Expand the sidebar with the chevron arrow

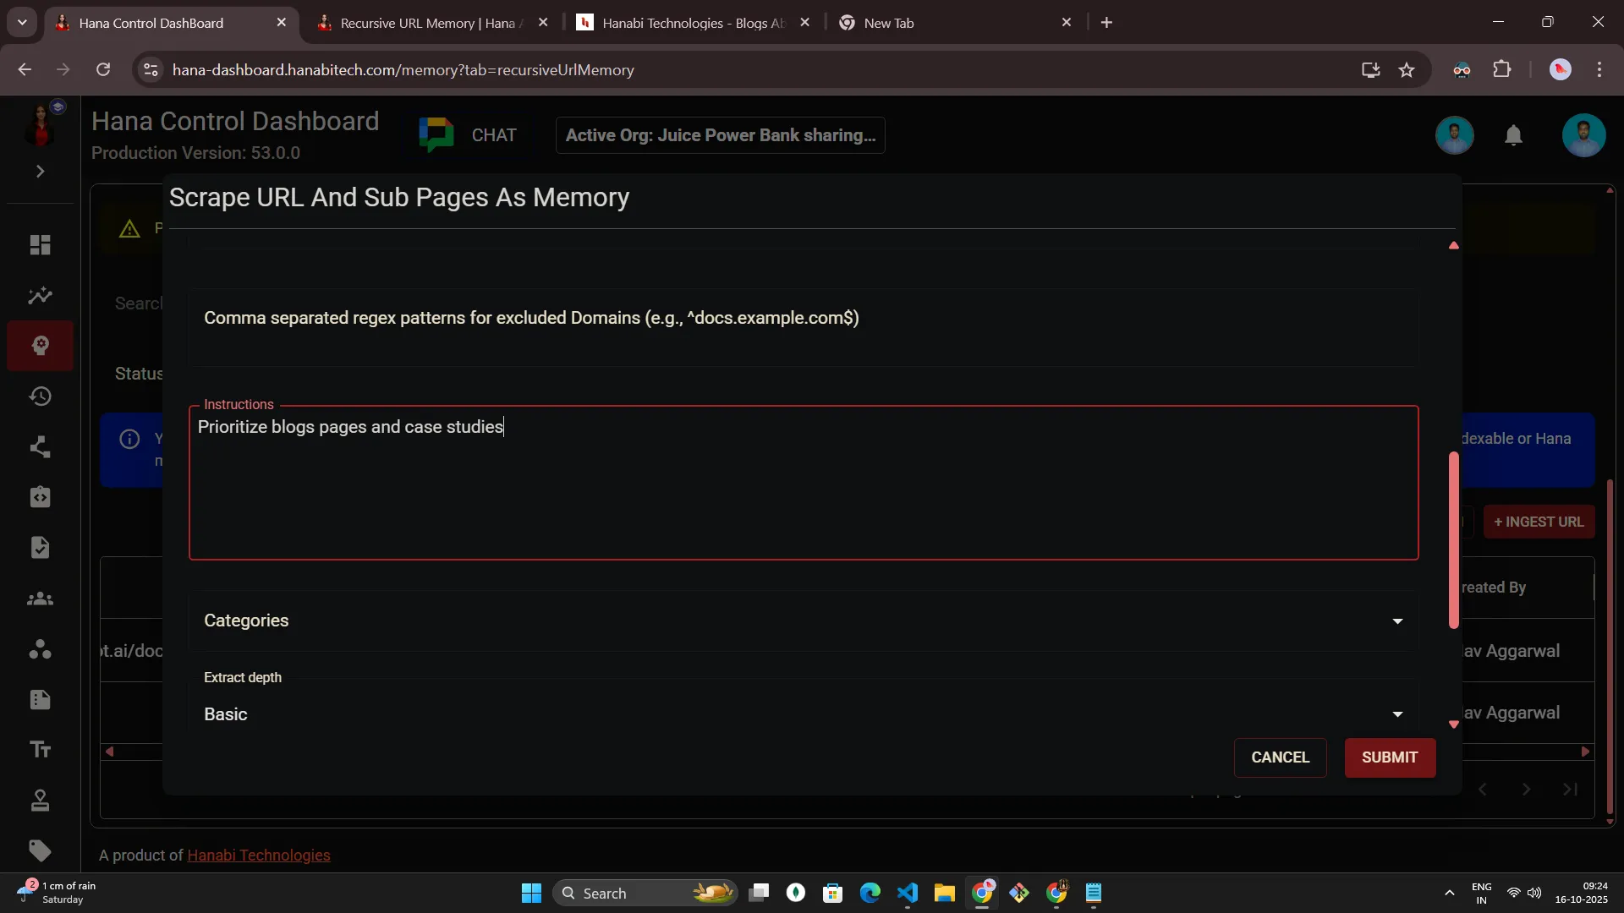point(40,172)
